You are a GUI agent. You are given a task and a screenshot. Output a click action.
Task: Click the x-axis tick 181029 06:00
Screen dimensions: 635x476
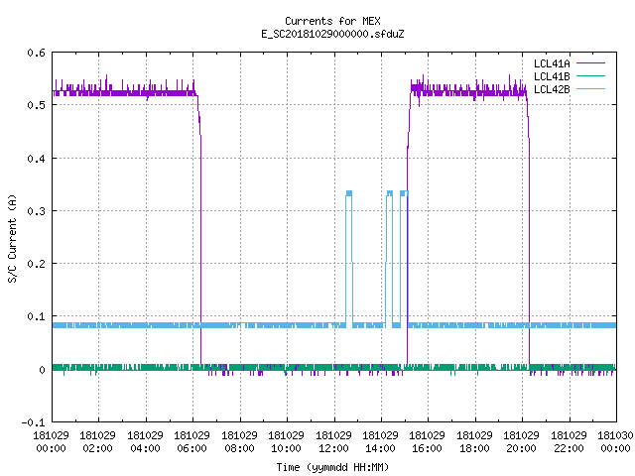point(191,441)
